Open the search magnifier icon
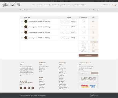This screenshot has height=98, width=118. click(112, 5)
